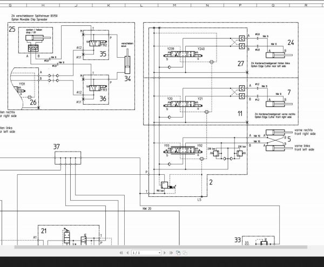
Task: Click solenoid label Y239
Action: 171,49
